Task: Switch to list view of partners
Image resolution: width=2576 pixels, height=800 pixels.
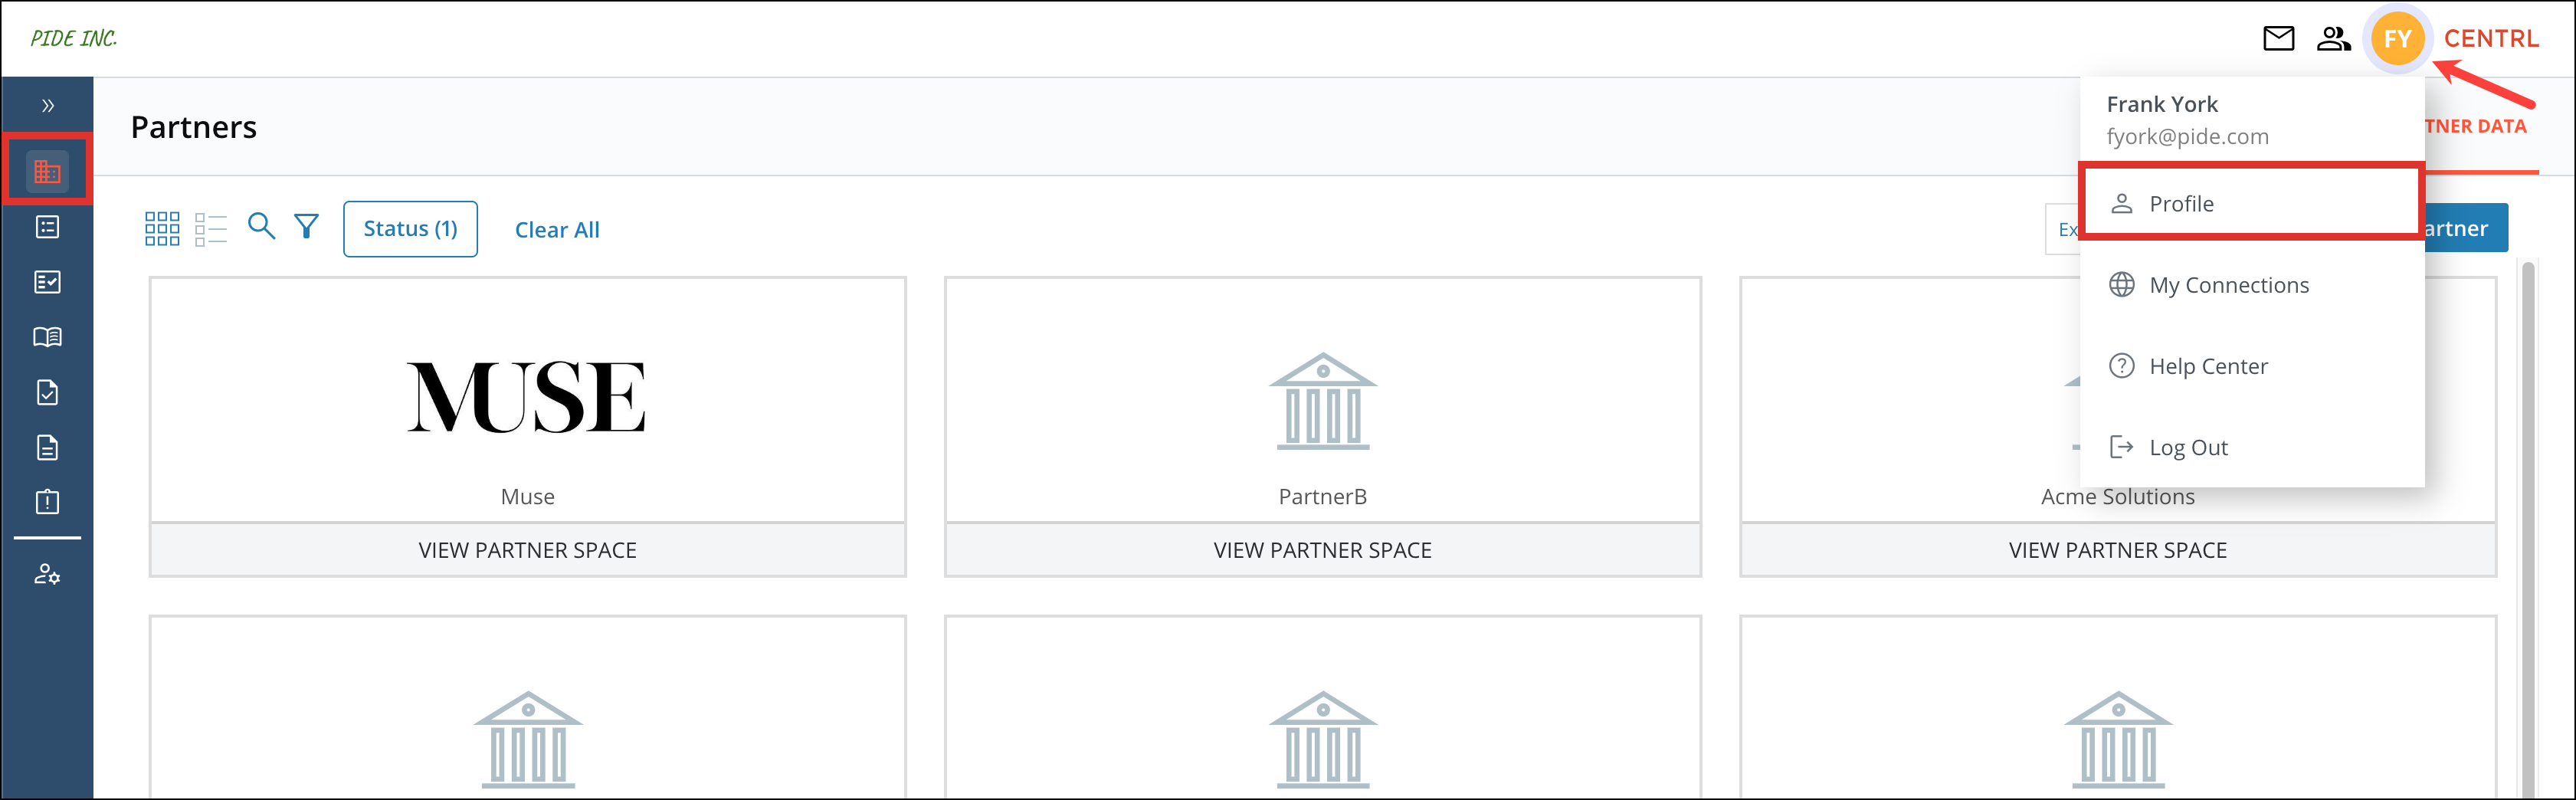Action: 211,229
